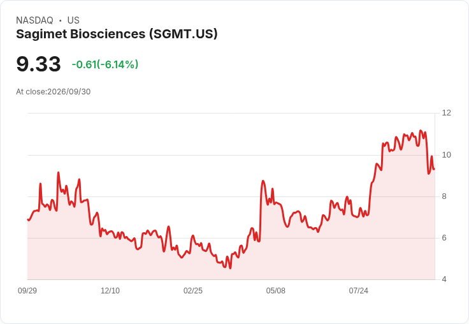Click the Sagimet Biosciences (SGMT.US) title

(x=117, y=34)
